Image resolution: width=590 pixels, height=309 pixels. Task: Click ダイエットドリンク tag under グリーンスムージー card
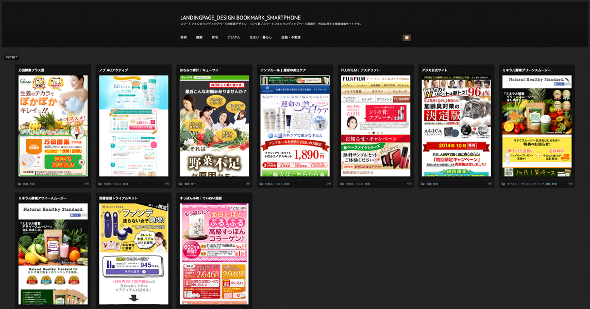pyautogui.click(x=532, y=184)
